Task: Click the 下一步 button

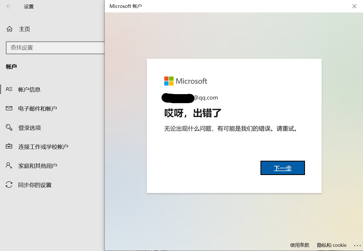Action: coord(283,168)
